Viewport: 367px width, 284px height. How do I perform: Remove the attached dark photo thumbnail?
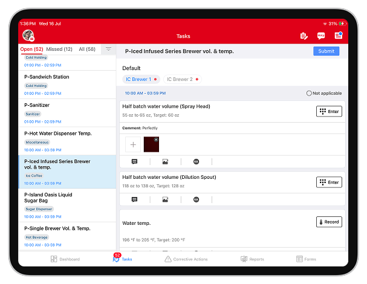[156, 140]
